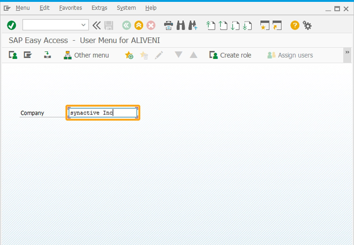Viewport: 354px width, 245px height.
Task: Open the Menu menu
Action: [23, 8]
